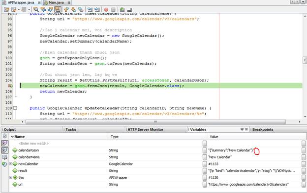Close the APIWrapper.java tab
Viewport: 307px width, 193px height.
pyautogui.click(x=39, y=2)
